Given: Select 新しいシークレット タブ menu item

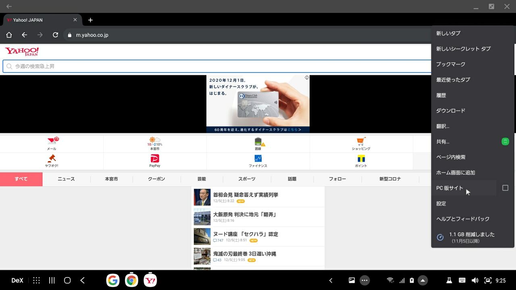Looking at the screenshot, I should pyautogui.click(x=472, y=49).
